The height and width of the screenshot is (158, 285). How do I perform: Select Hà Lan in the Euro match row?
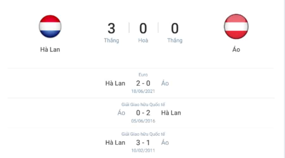[x=115, y=83]
